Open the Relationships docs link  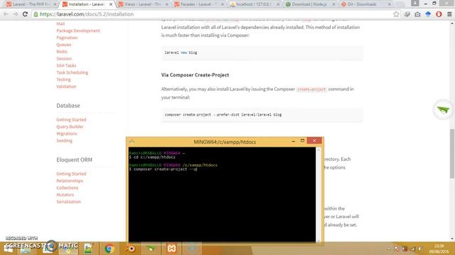pos(70,181)
